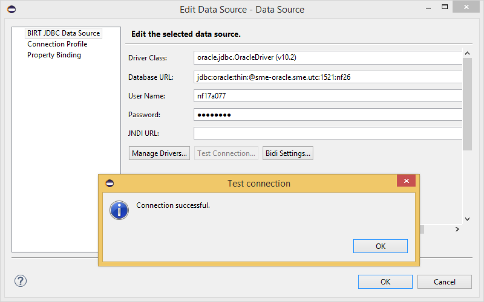Open the Driver Class combo box

pyautogui.click(x=328, y=58)
